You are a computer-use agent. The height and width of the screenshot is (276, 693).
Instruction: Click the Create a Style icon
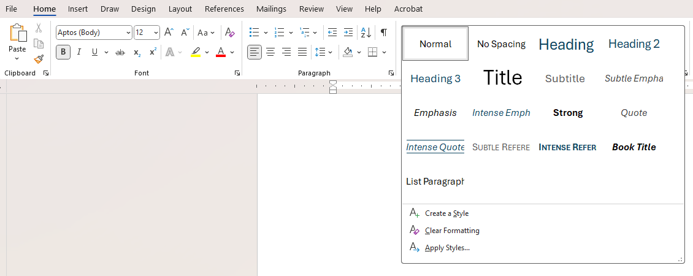point(414,213)
